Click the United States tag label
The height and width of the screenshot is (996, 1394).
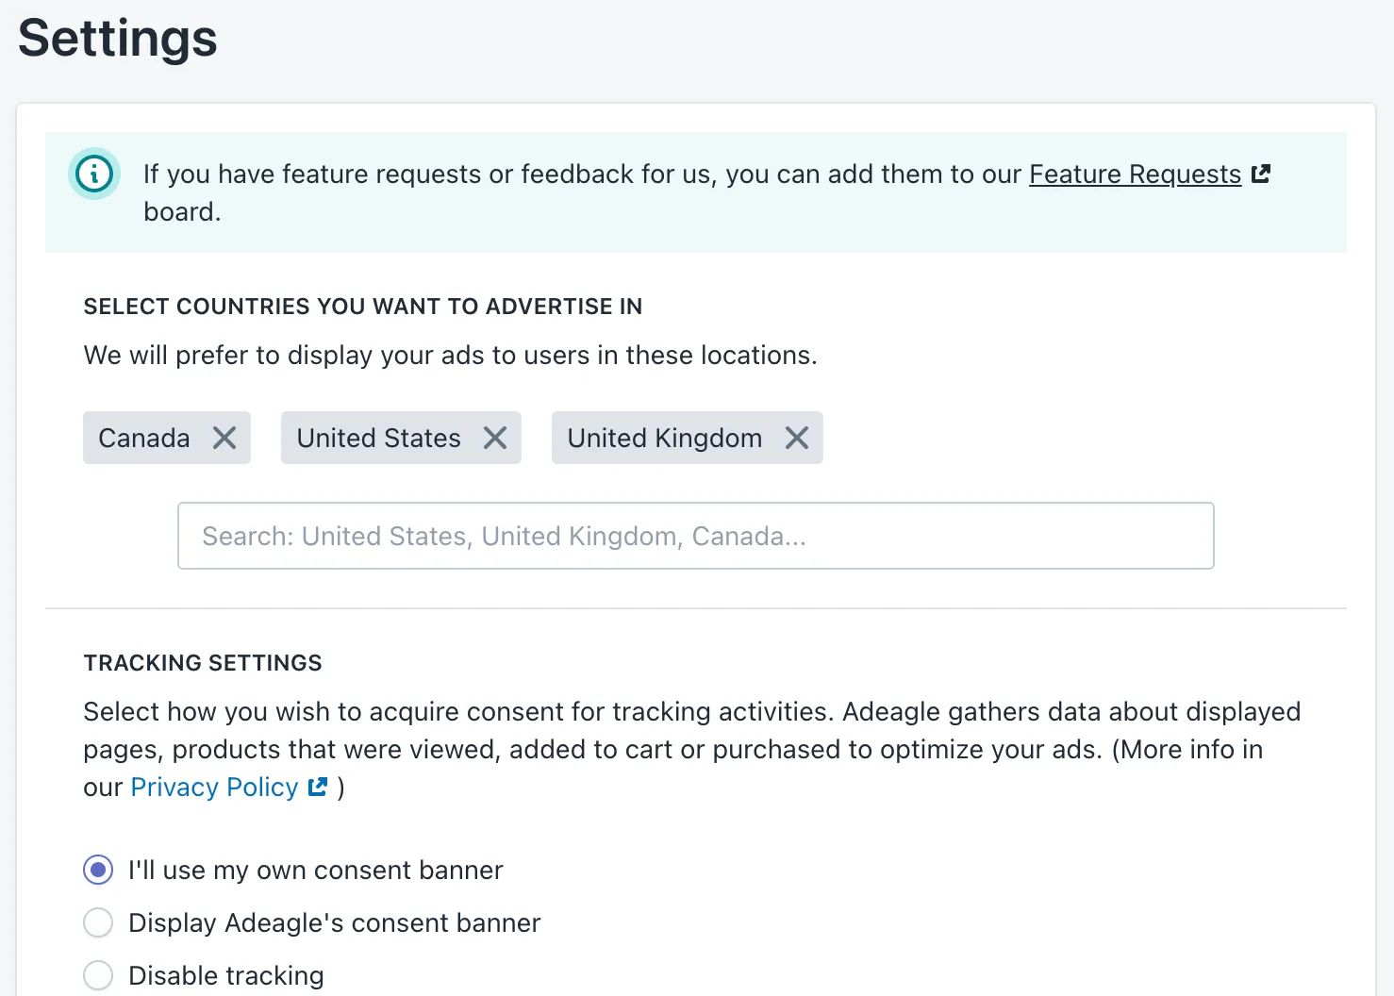(x=379, y=439)
